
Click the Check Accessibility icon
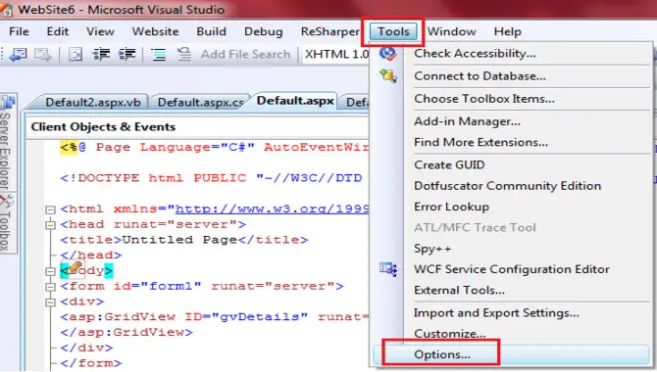click(x=388, y=54)
